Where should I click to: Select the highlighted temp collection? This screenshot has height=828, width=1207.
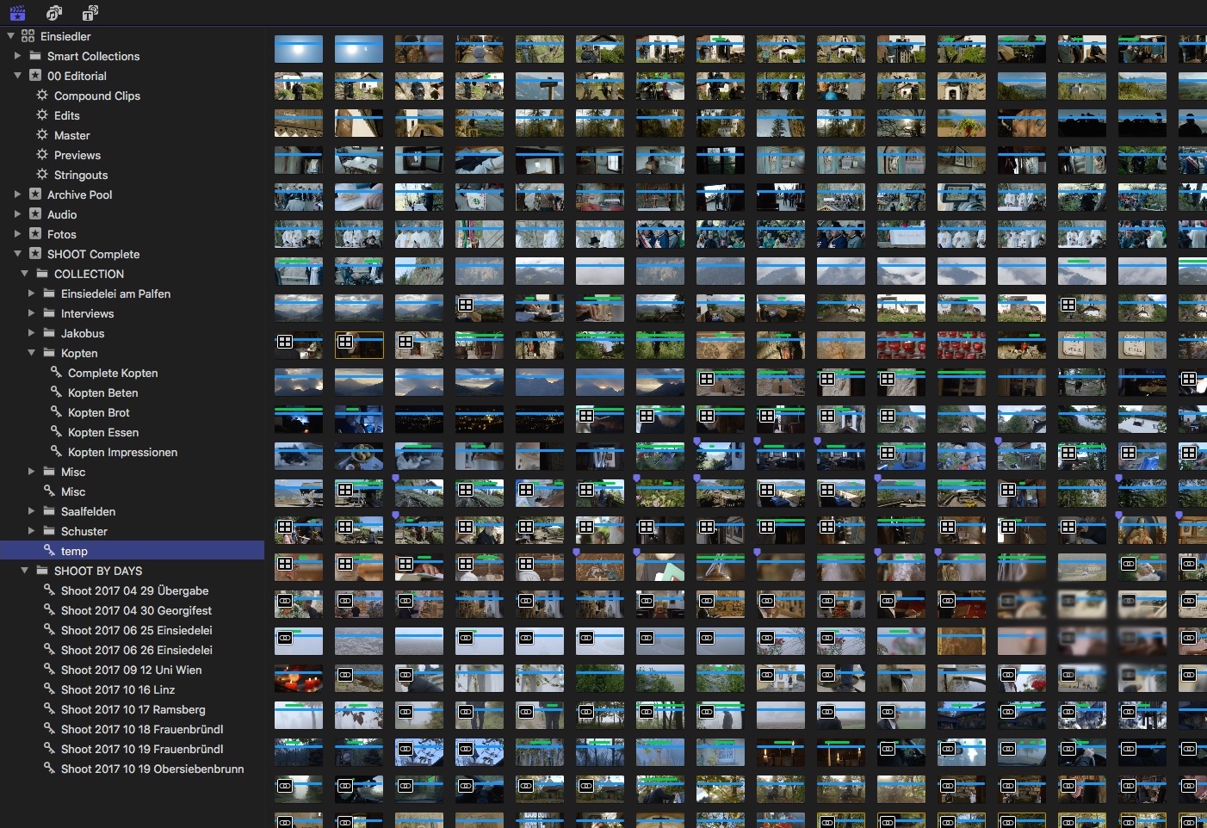coord(132,551)
